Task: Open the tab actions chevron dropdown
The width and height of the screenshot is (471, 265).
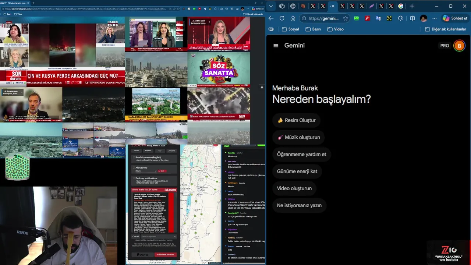Action: click(271, 6)
